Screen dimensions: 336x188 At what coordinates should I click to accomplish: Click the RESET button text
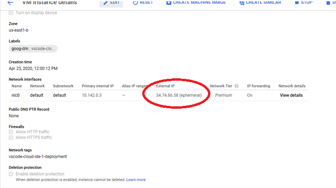pyautogui.click(x=147, y=2)
